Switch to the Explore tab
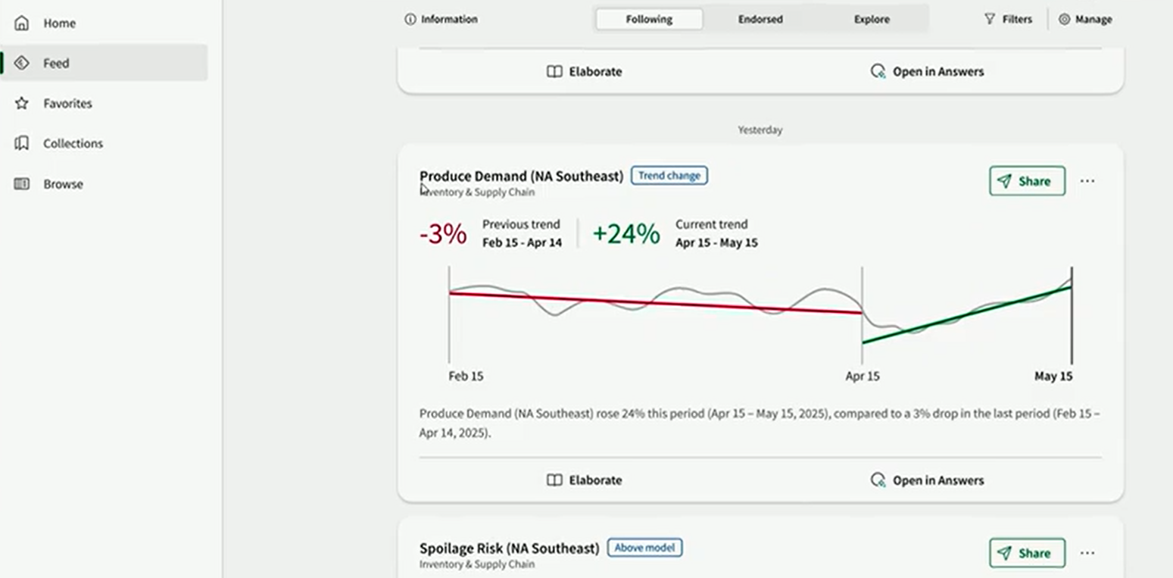The width and height of the screenshot is (1173, 578). pyautogui.click(x=871, y=19)
